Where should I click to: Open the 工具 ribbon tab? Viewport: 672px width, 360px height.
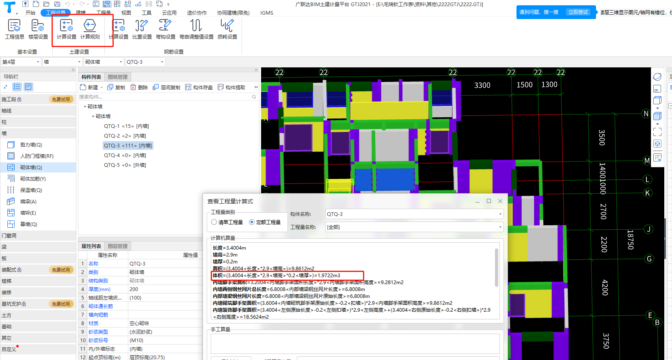pyautogui.click(x=147, y=13)
